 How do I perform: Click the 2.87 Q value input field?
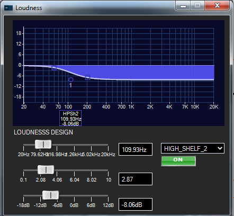coord(136,179)
